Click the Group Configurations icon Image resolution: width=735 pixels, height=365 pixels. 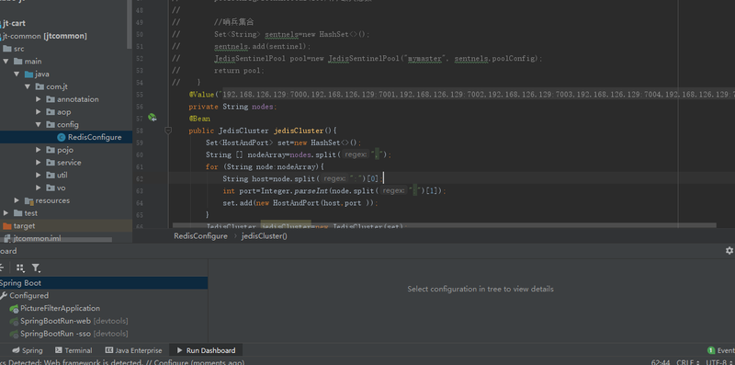point(19,268)
